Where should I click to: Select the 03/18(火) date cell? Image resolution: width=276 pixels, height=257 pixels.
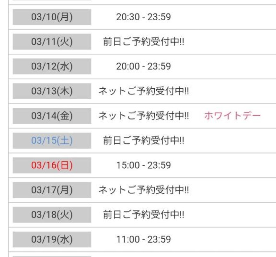[52, 215]
